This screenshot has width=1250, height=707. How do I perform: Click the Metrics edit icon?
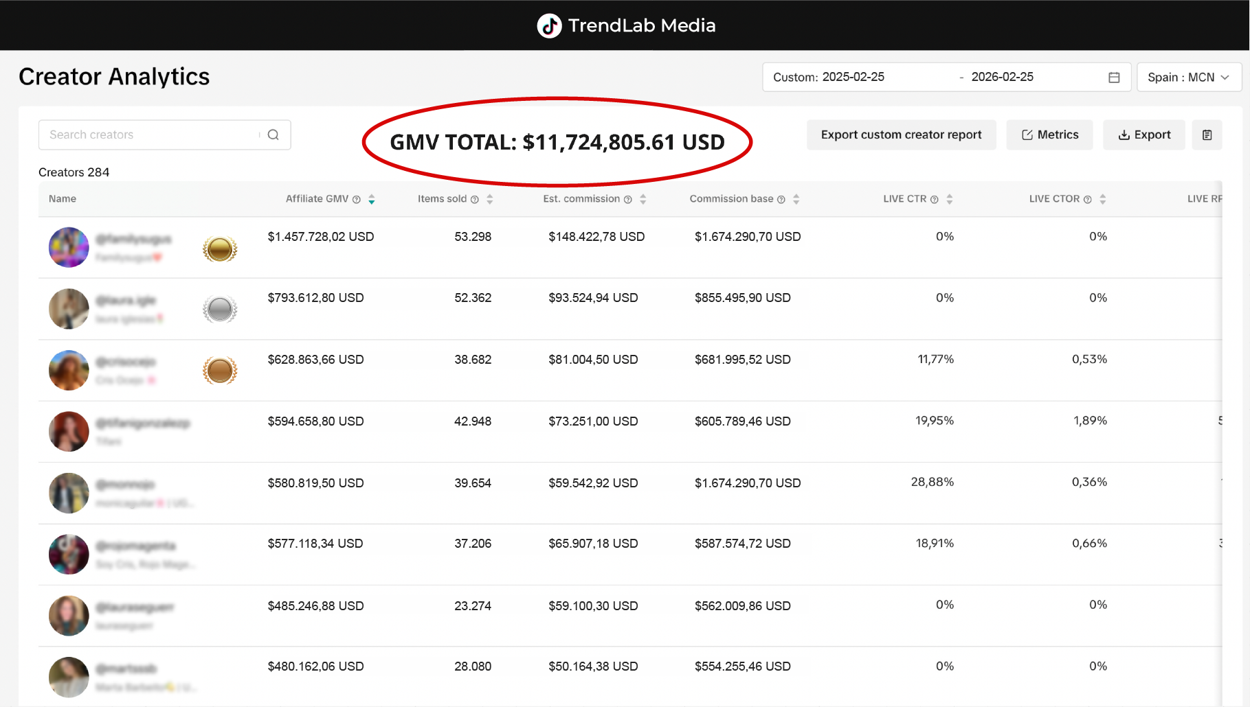coord(1027,135)
